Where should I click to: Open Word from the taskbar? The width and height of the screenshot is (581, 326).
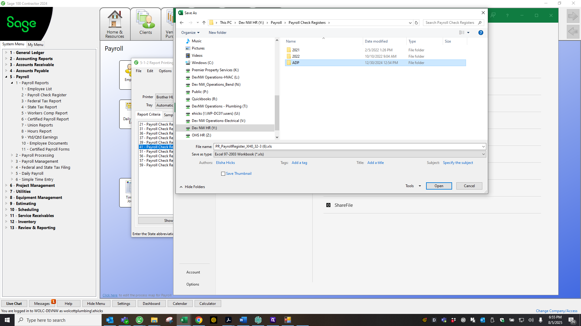click(243, 320)
